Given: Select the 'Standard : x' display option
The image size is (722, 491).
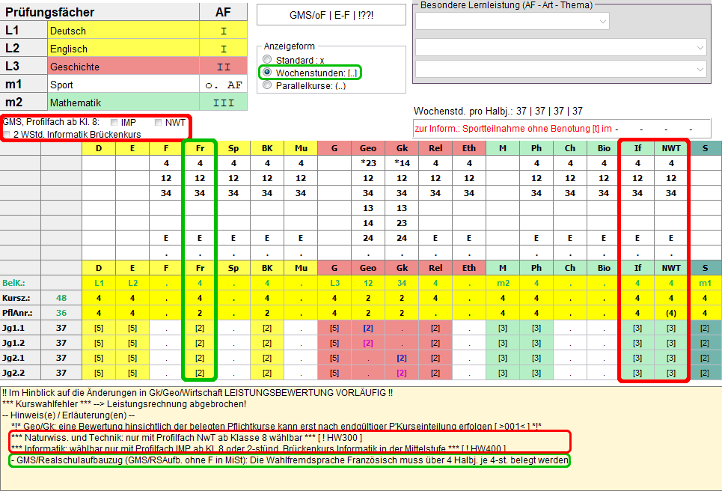Looking at the screenshot, I should pos(267,60).
